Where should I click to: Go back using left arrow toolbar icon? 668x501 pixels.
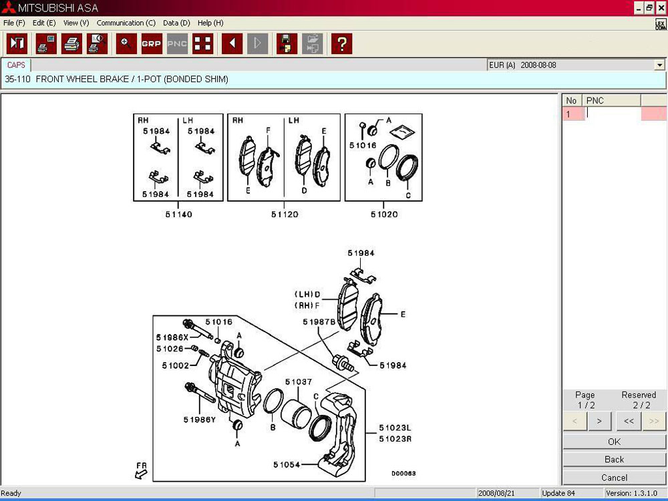(x=232, y=44)
